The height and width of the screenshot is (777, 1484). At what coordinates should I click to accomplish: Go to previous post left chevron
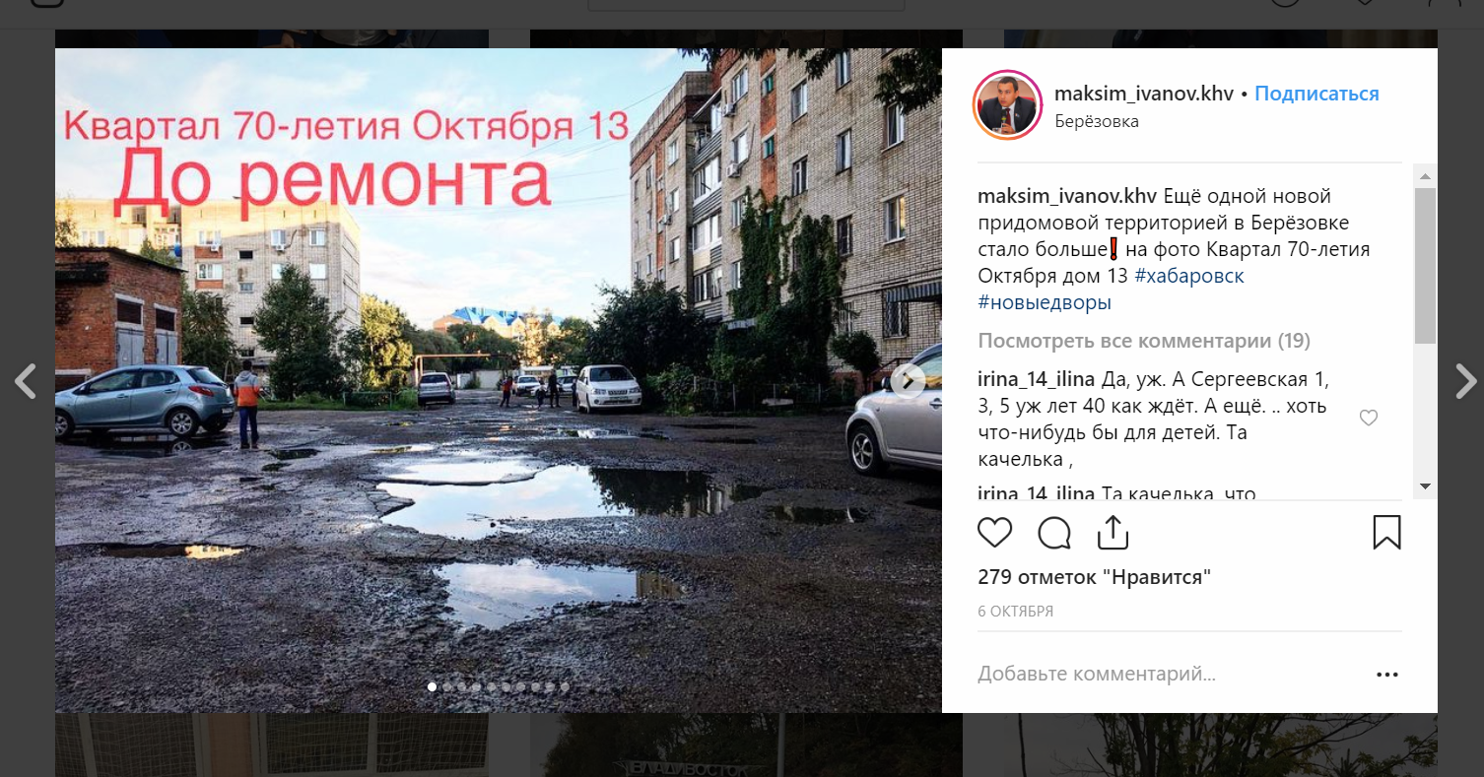pyautogui.click(x=26, y=381)
